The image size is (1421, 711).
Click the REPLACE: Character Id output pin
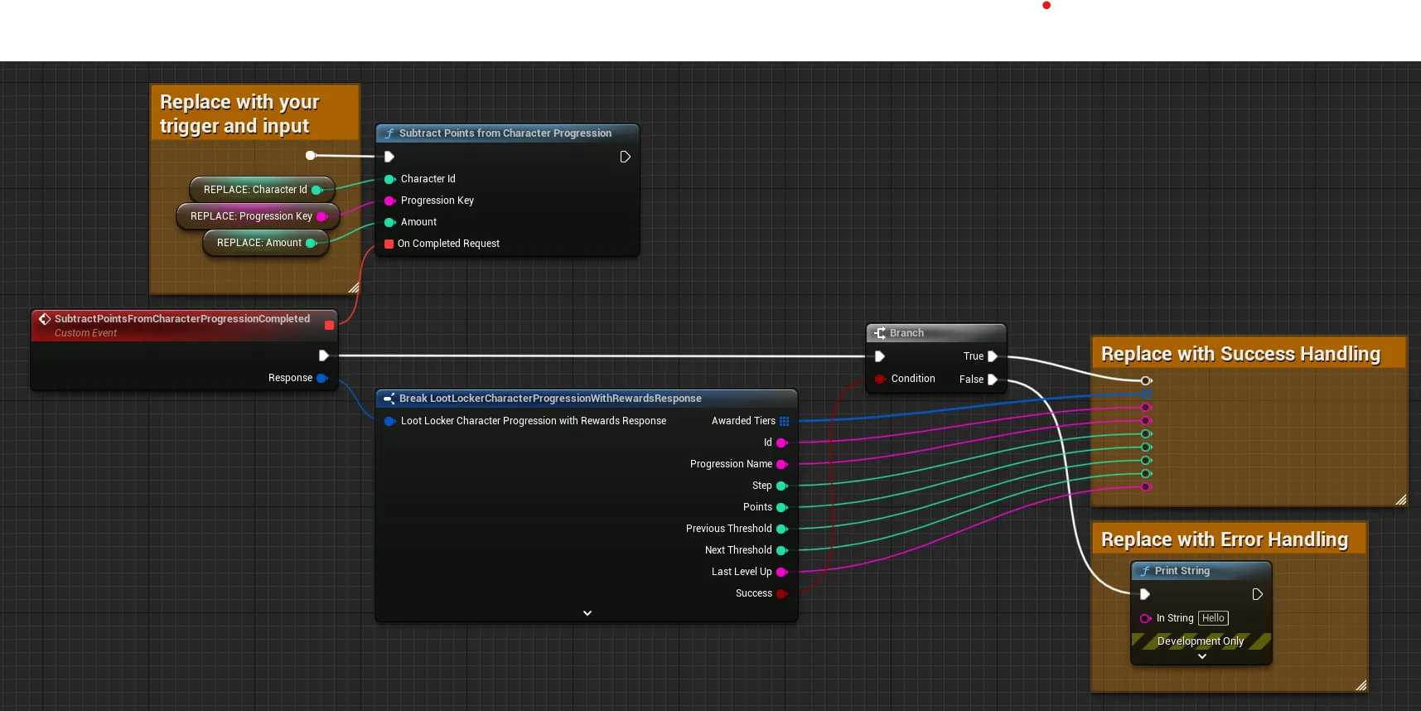[317, 190]
